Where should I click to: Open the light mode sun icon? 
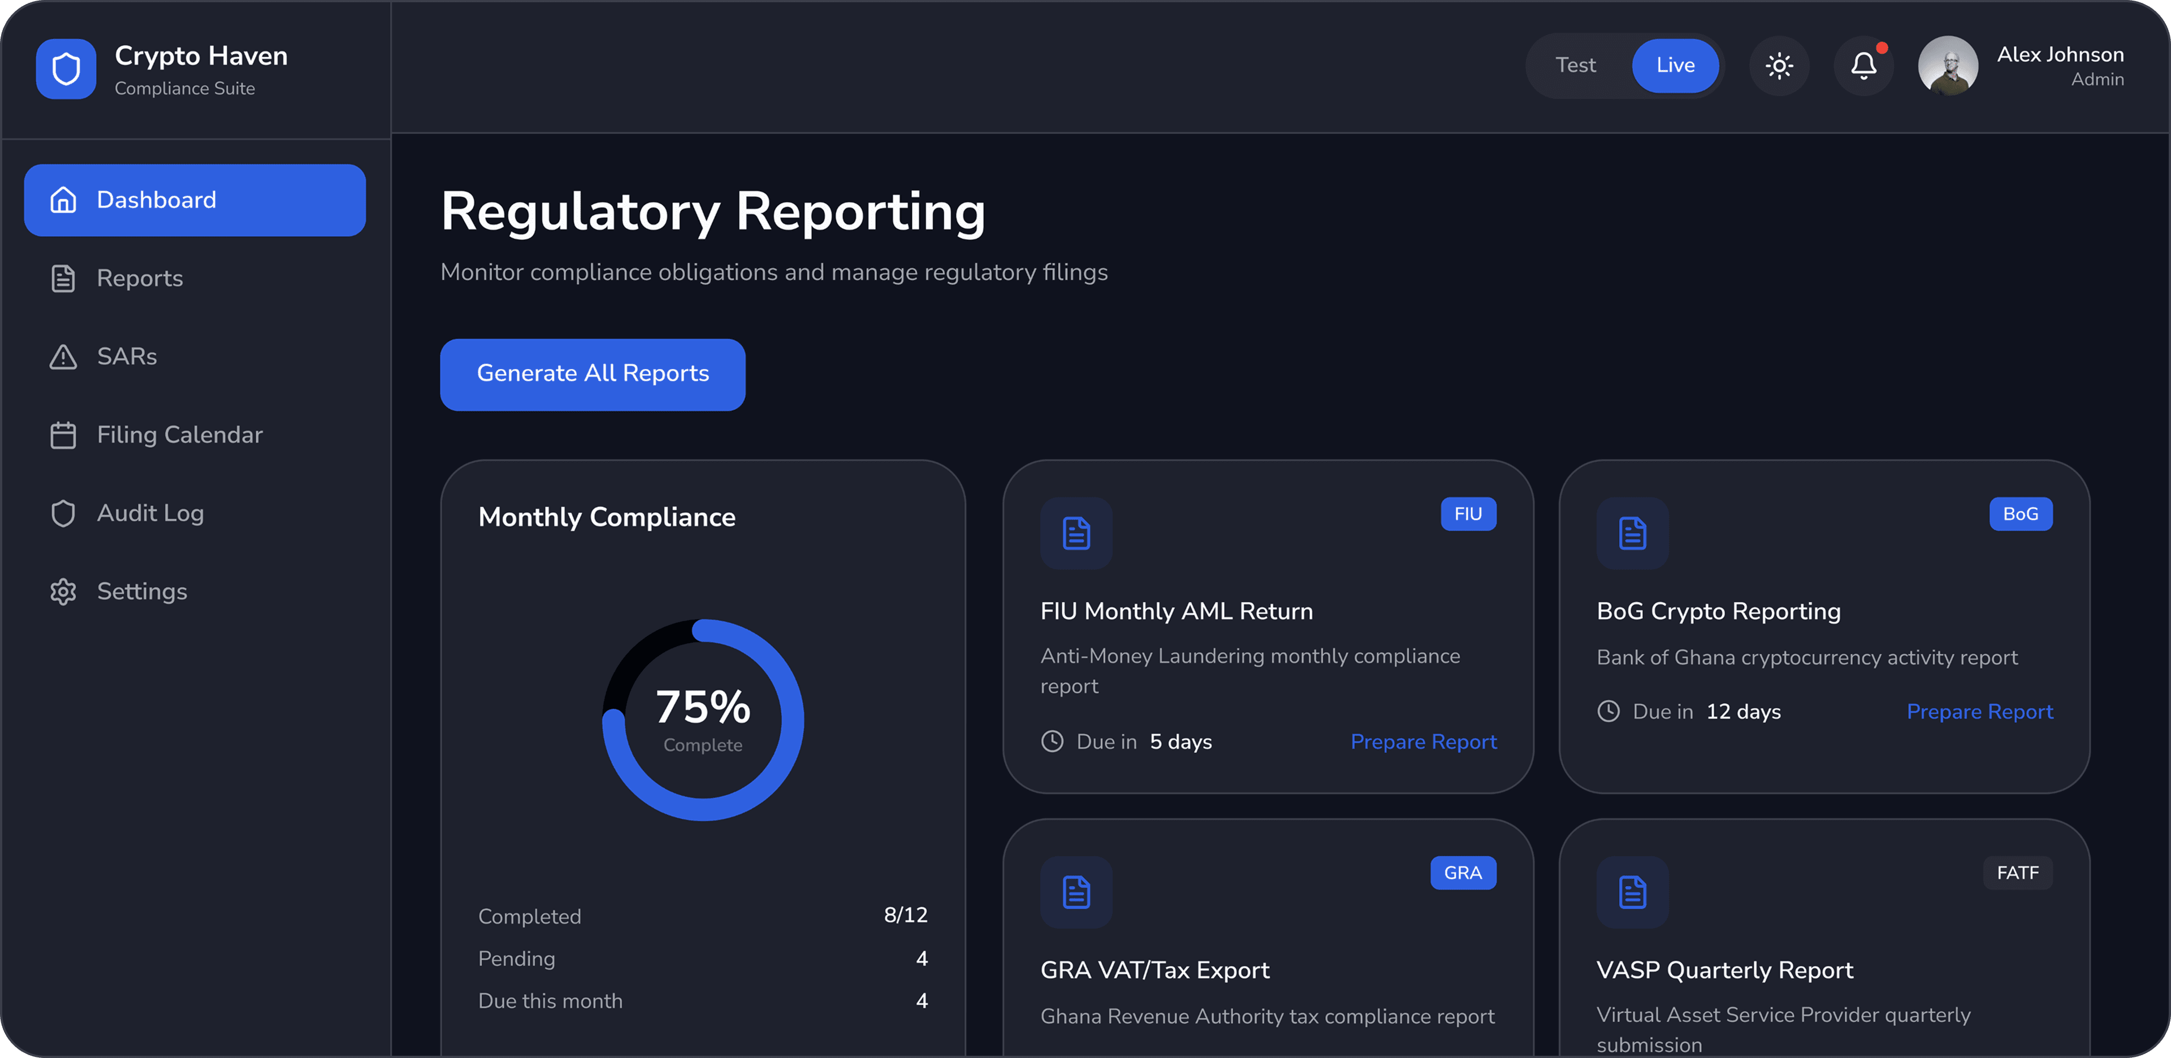tap(1780, 66)
